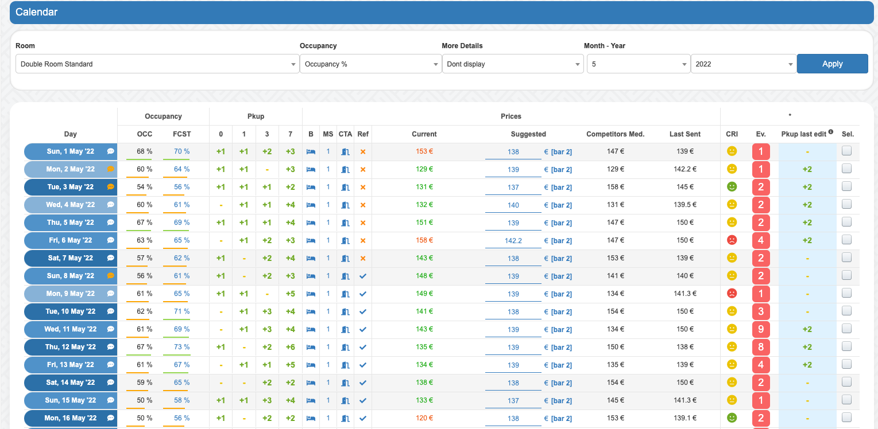This screenshot has height=429, width=878.
Task: Click the red sad CRI face on Fri, 6 May
Action: coord(732,240)
